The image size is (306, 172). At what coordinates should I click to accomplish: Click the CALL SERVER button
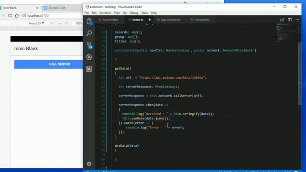tap(49, 64)
